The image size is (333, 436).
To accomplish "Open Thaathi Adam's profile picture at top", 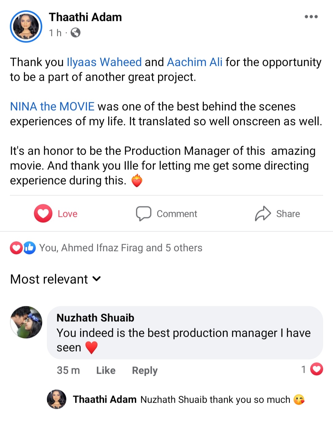I will coord(26,26).
